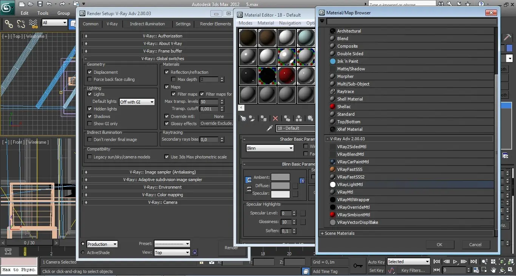Open Material menu in Material Editor

tap(266, 23)
